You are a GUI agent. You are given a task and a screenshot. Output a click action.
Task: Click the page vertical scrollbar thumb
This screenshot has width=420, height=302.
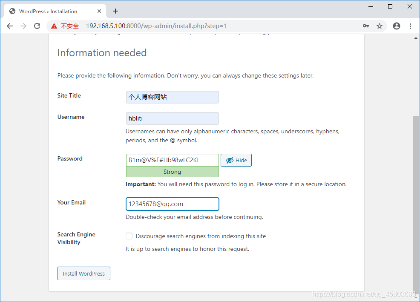[416, 205]
